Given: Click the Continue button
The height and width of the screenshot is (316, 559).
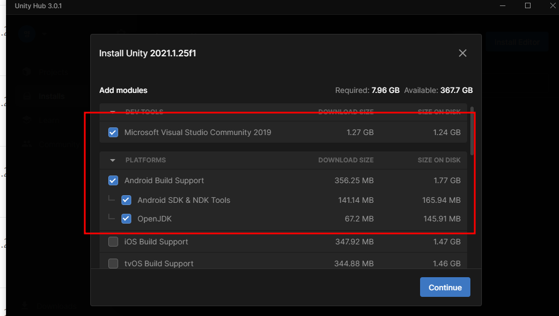Looking at the screenshot, I should (445, 287).
